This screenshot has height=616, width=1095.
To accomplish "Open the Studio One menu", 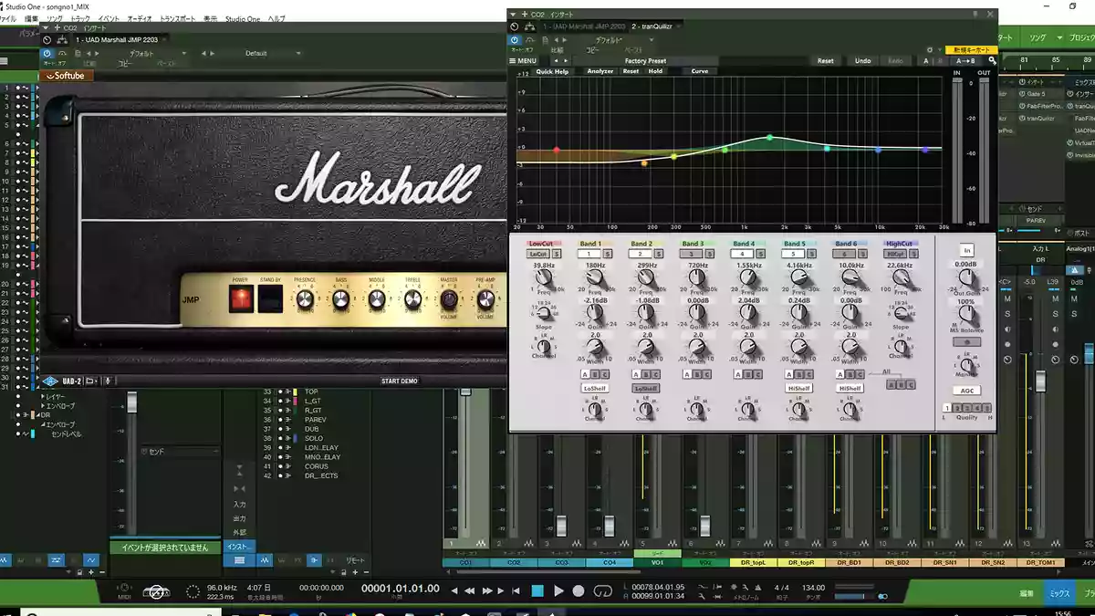I will pos(242,18).
